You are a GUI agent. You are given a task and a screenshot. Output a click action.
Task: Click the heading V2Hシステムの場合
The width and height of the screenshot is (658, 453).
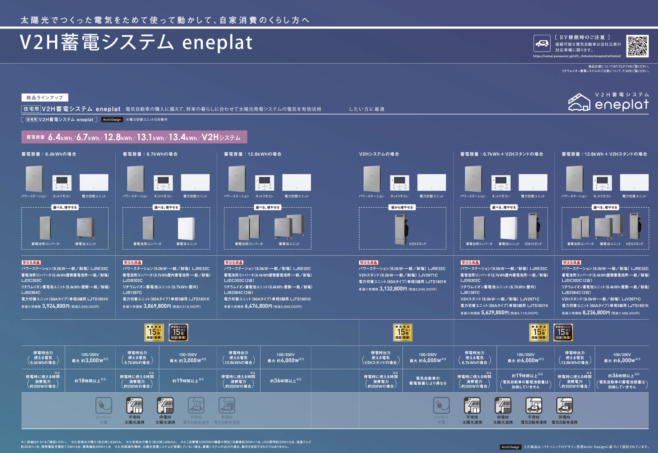[x=379, y=154]
